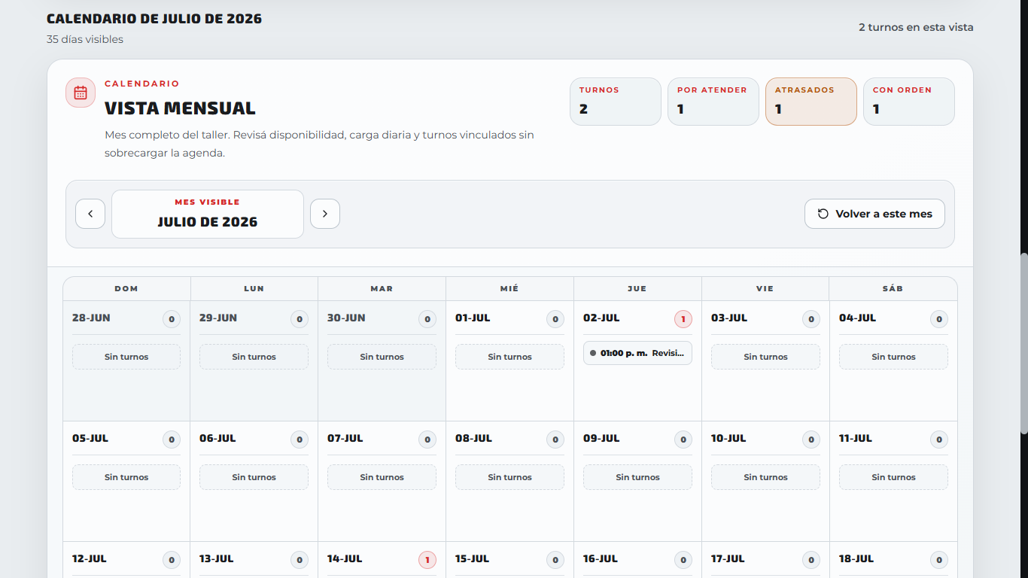Select the 08-JUL day label
Image resolution: width=1028 pixels, height=578 pixels.
[x=473, y=438]
